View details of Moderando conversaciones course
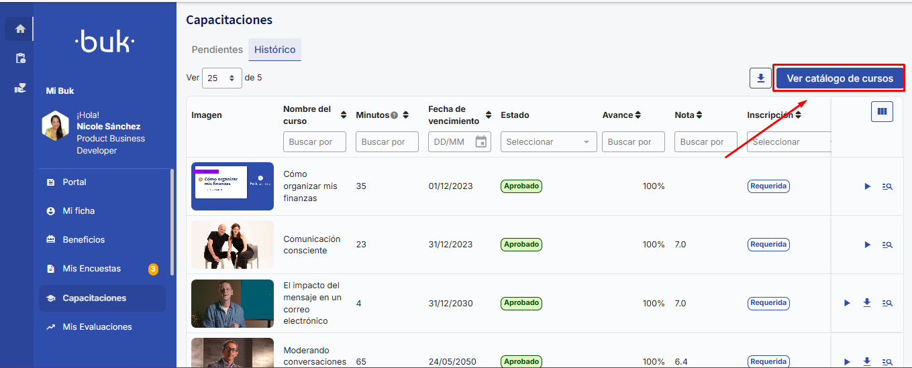 click(887, 362)
